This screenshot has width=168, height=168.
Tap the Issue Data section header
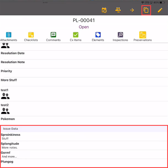pyautogui.click(x=84, y=129)
